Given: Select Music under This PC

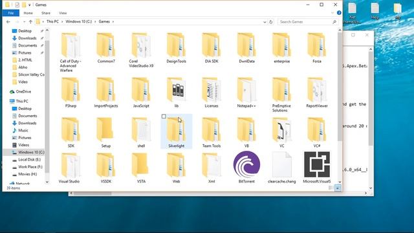Looking at the screenshot, I should 23,131.
